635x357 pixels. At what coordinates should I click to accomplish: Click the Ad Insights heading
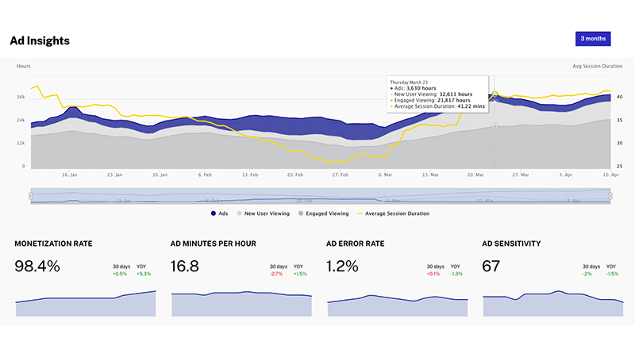tap(39, 40)
